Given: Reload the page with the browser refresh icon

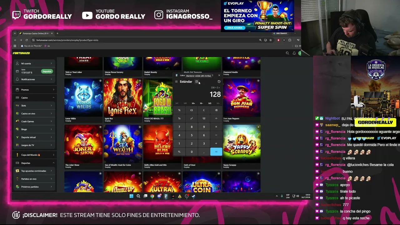Looking at the screenshot, I should (27, 40).
